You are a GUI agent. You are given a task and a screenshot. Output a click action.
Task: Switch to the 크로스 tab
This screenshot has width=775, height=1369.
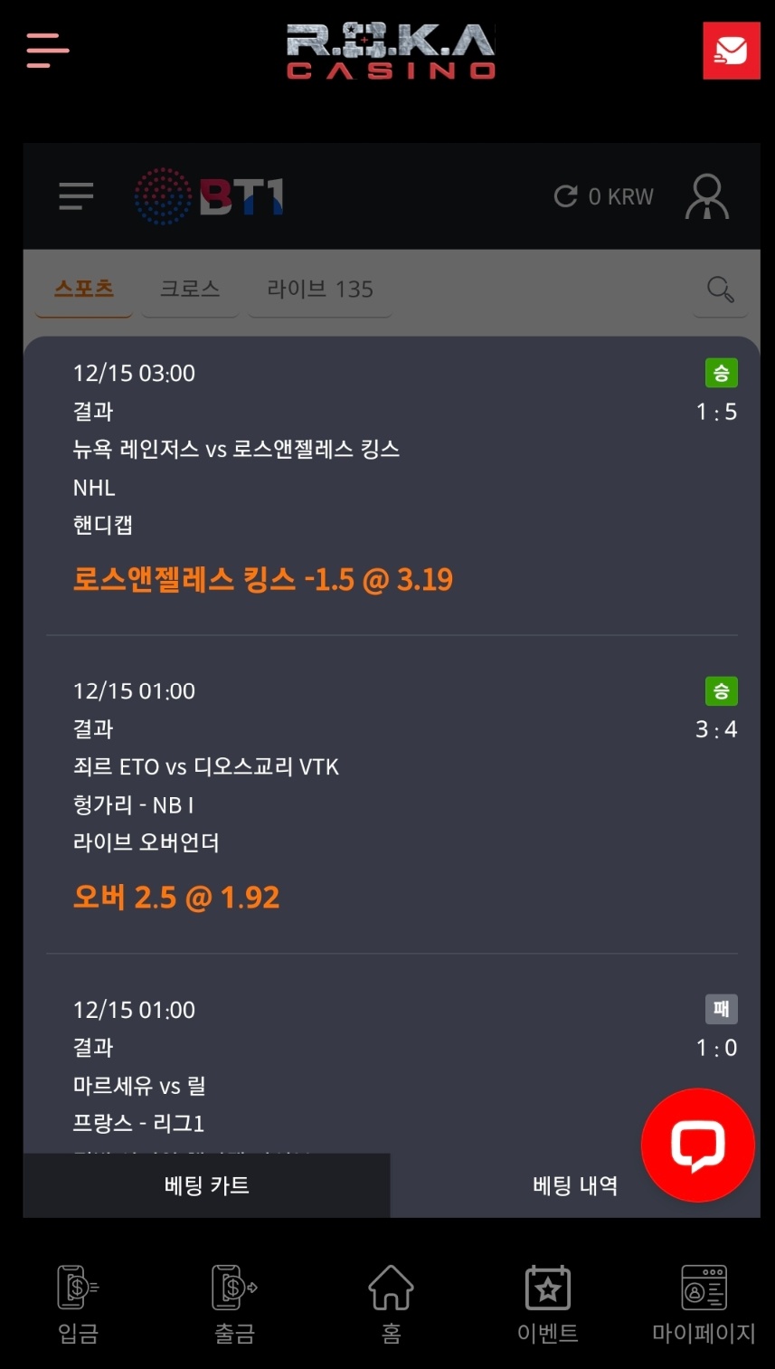190,290
